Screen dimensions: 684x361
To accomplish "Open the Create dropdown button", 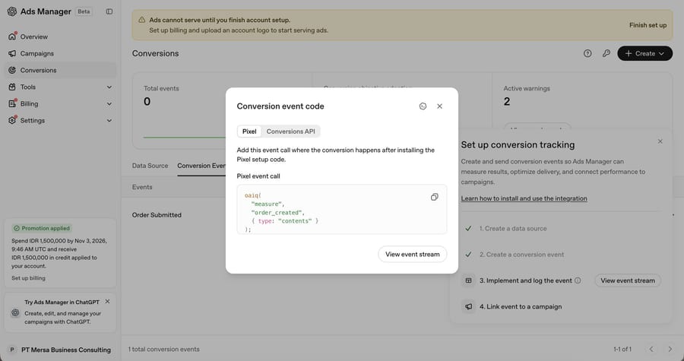I will tap(644, 54).
